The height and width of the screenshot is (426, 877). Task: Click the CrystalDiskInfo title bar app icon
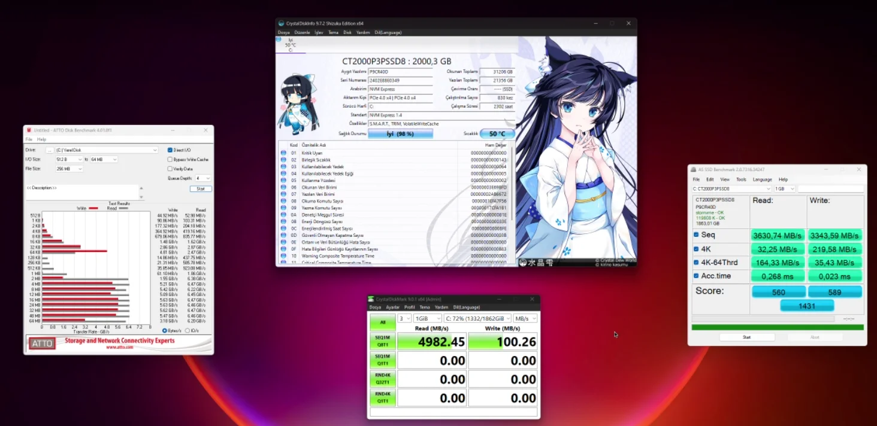coord(281,23)
